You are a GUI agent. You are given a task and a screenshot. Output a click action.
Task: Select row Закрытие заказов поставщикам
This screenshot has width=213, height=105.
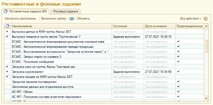point(104,82)
